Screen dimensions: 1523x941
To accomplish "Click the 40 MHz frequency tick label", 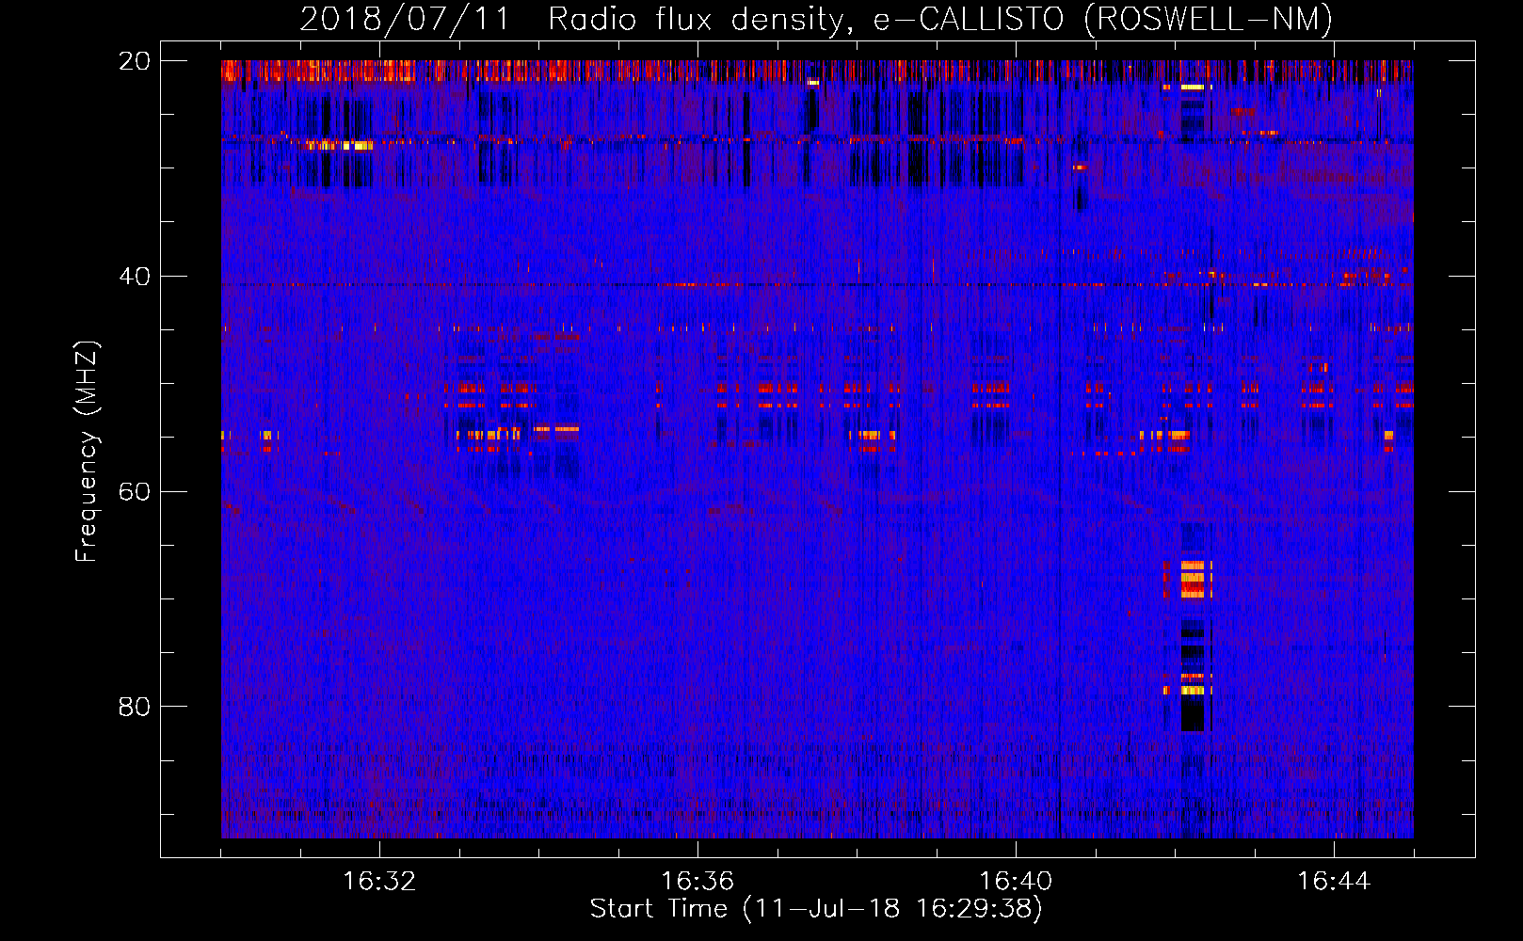I will coord(134,277).
